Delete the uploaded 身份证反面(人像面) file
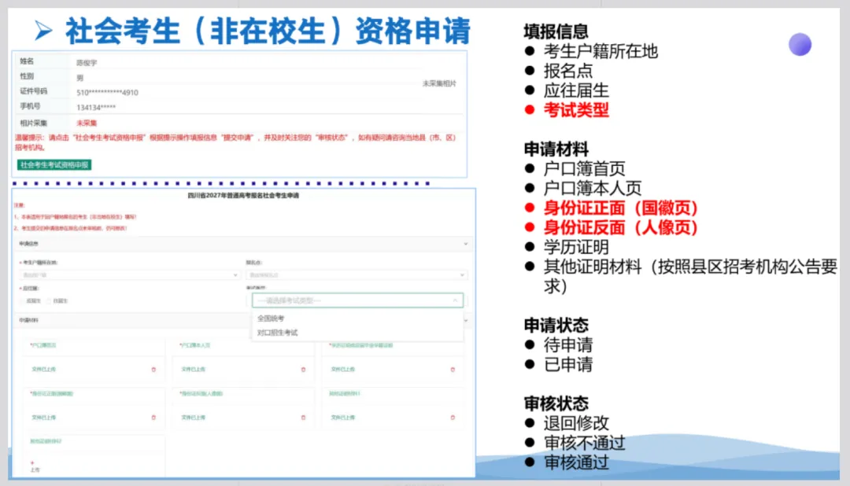The height and width of the screenshot is (486, 850). tap(303, 418)
